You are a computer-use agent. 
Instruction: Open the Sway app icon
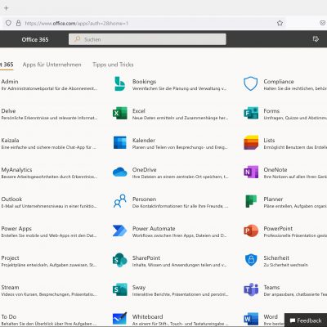pos(120,289)
